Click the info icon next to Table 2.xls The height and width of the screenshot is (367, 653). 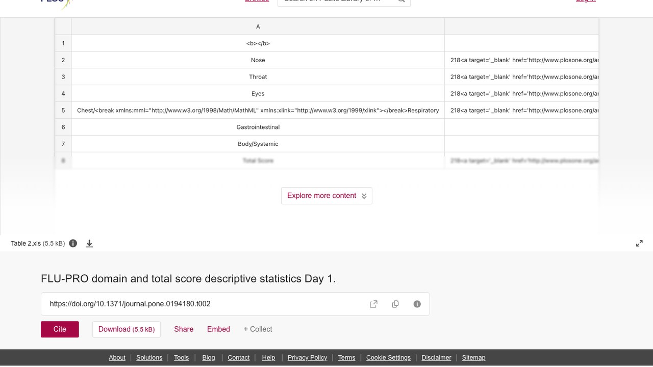73,244
